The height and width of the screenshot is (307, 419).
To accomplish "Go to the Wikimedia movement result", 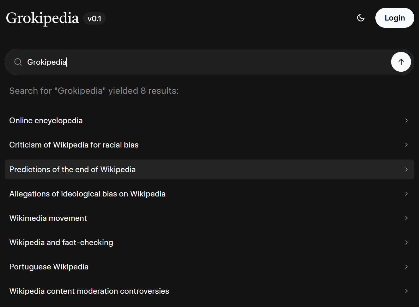I will (x=48, y=218).
